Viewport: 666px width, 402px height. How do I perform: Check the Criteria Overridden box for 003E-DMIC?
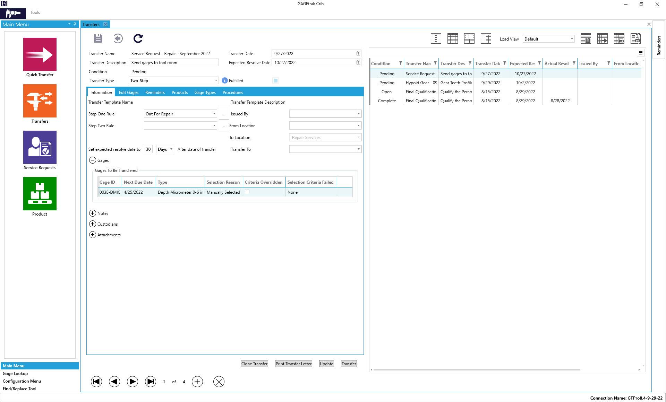tap(247, 192)
